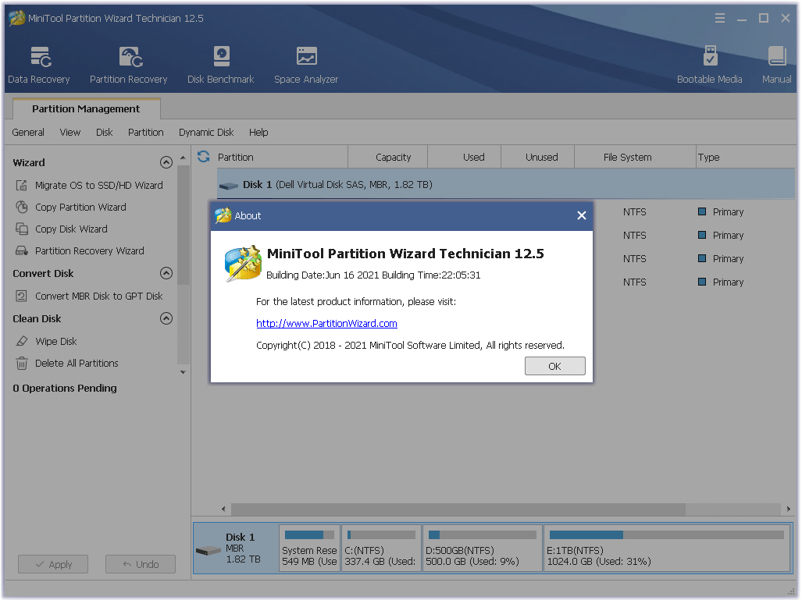This screenshot has height=600, width=802.
Task: Click the Disk 1 drive icon in disk map
Action: pos(209,551)
